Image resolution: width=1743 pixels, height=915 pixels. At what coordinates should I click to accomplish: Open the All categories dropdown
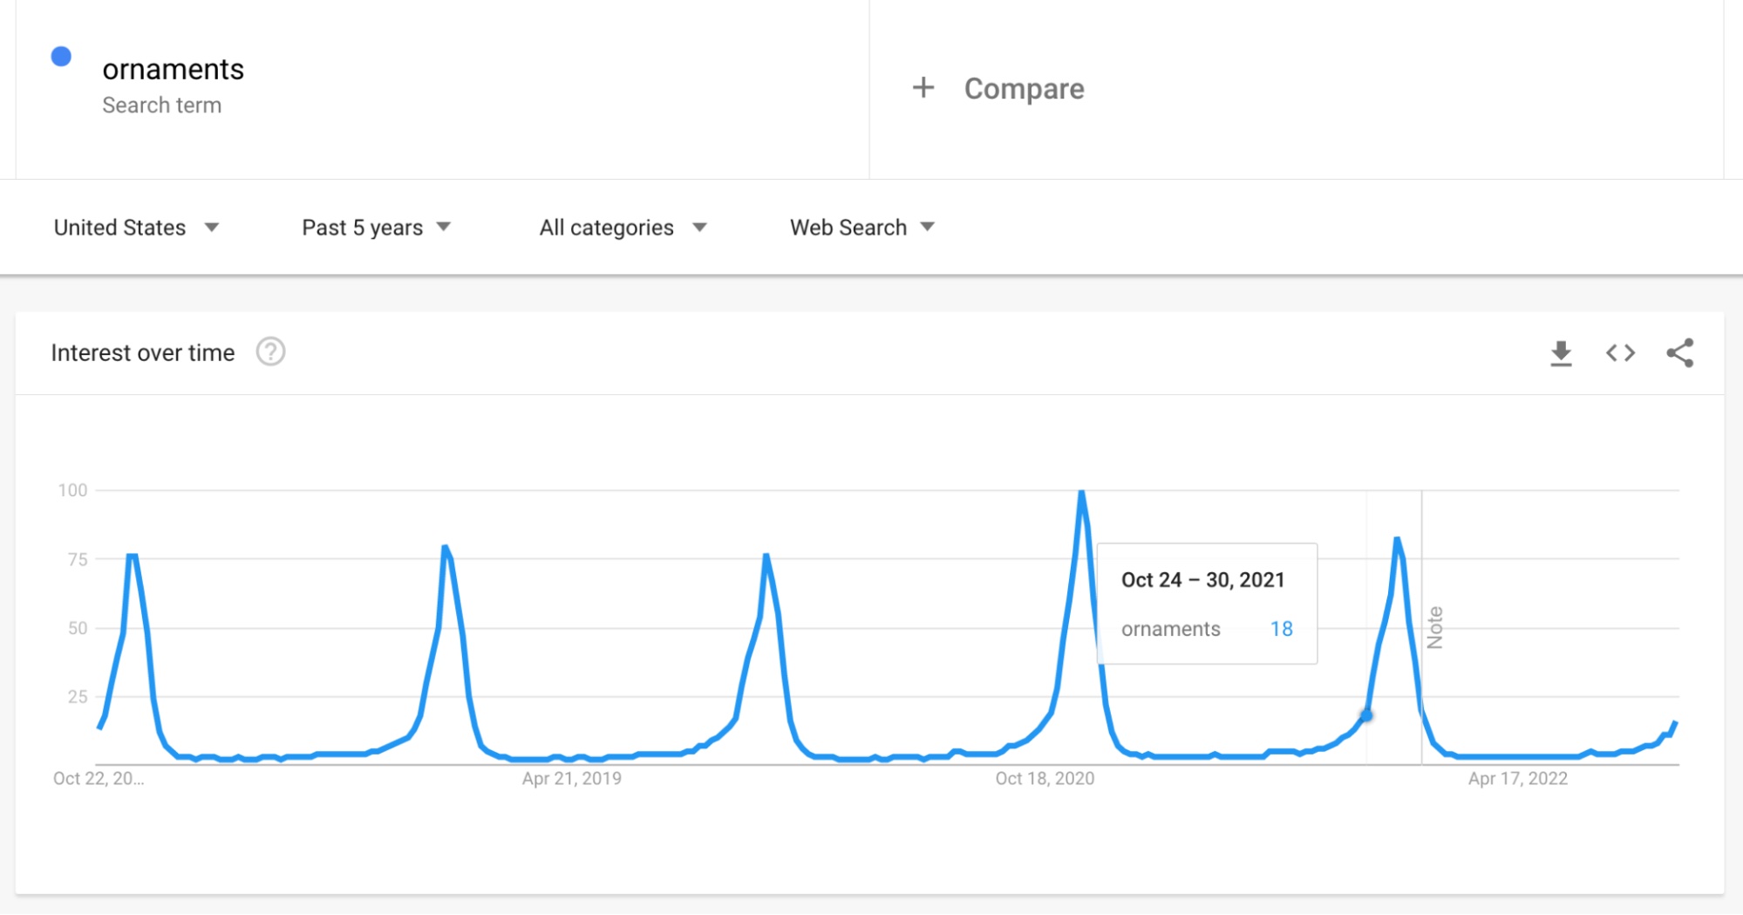tap(623, 228)
